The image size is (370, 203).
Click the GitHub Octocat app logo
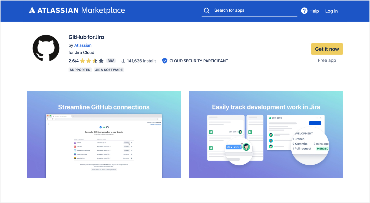pos(46,48)
